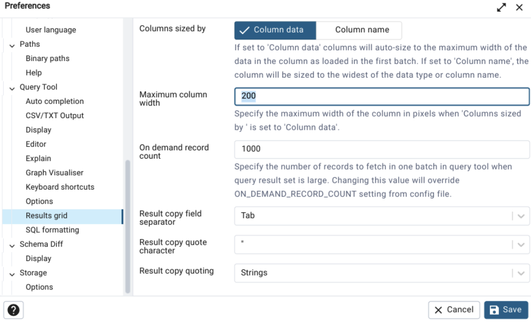Open Binary paths under Paths
This screenshot has width=532, height=322.
click(x=48, y=58)
